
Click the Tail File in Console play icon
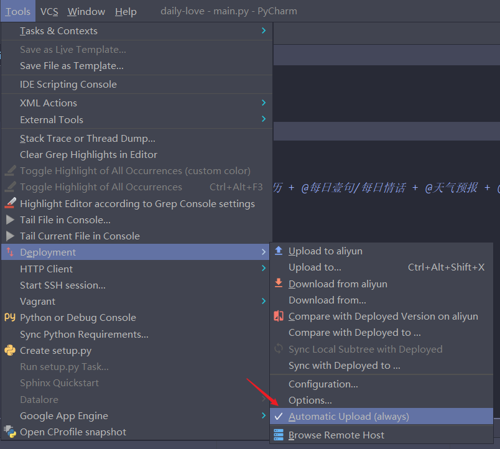tap(10, 220)
